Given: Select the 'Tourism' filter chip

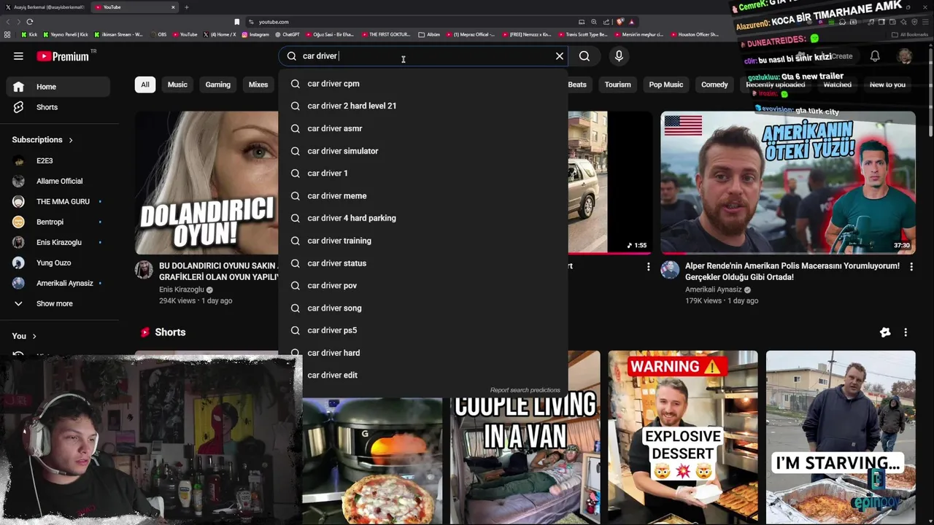Looking at the screenshot, I should point(617,85).
